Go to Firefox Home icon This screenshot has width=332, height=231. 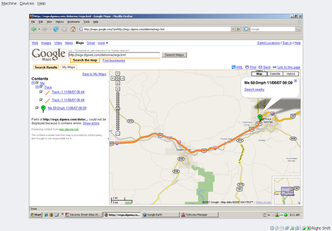pos(73,29)
